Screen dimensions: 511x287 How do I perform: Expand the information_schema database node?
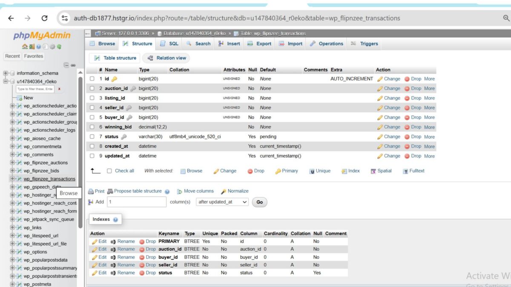pos(6,73)
